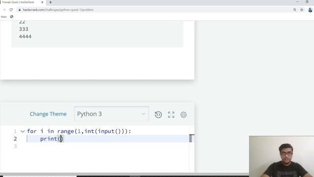Click line number 2 in gutter

pos(15,139)
